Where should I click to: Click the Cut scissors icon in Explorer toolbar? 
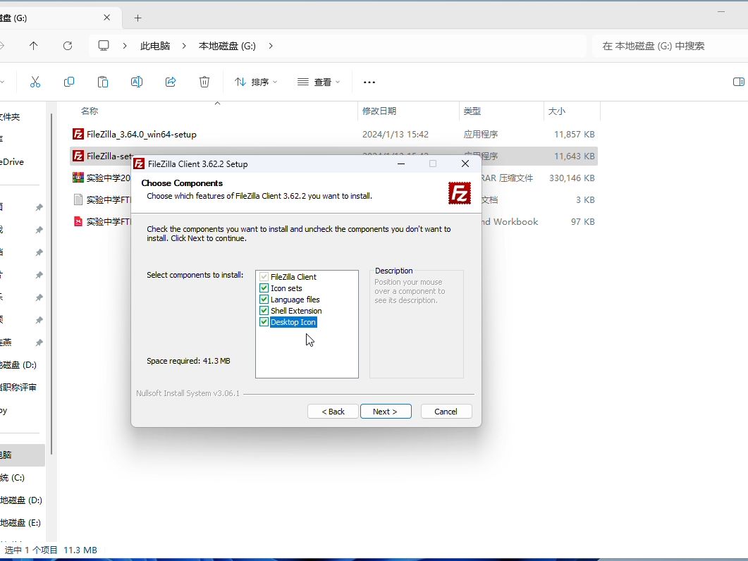pyautogui.click(x=35, y=82)
